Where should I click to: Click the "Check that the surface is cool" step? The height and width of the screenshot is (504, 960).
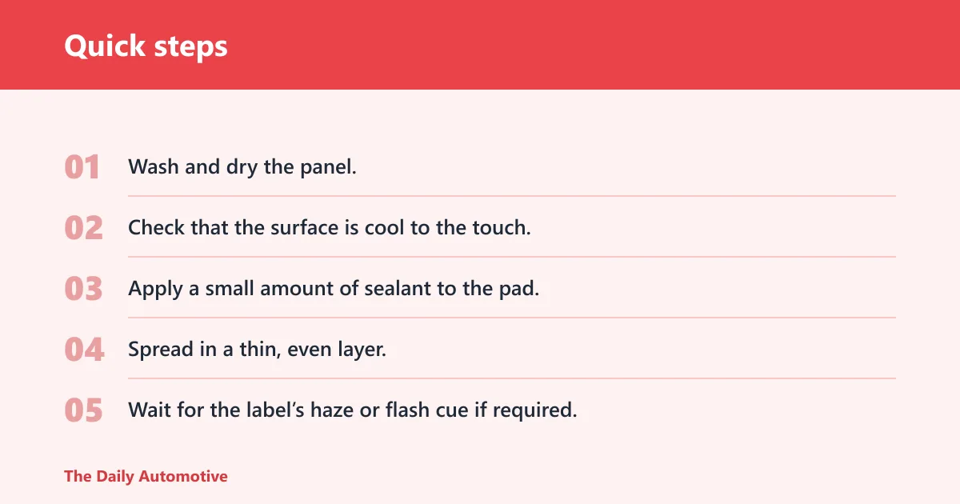coord(330,228)
